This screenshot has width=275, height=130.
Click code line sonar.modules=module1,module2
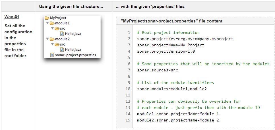click(x=172, y=89)
